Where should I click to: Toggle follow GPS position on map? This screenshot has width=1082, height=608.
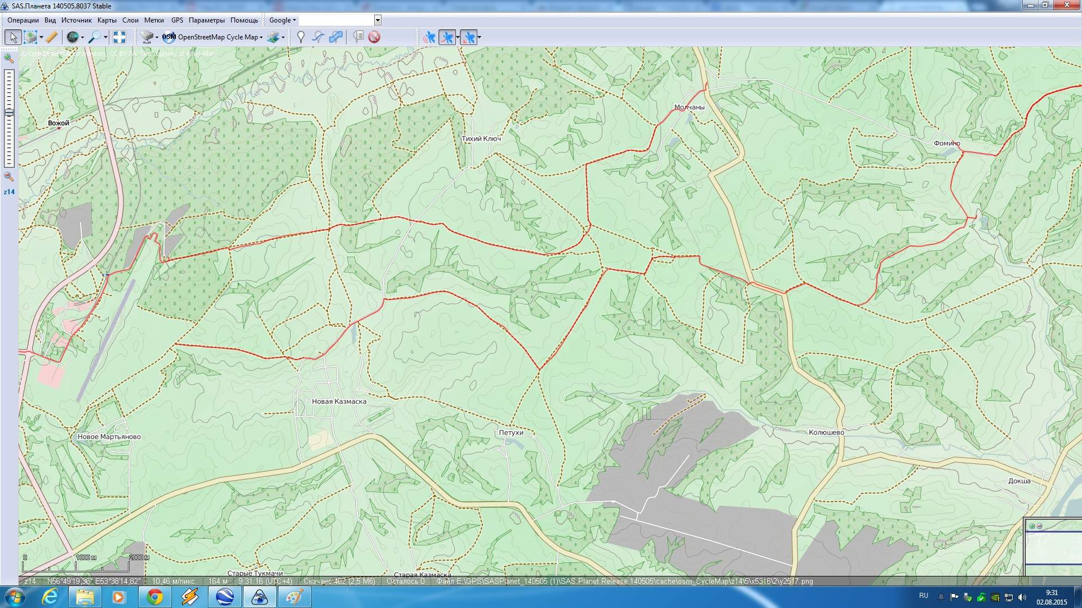click(468, 37)
